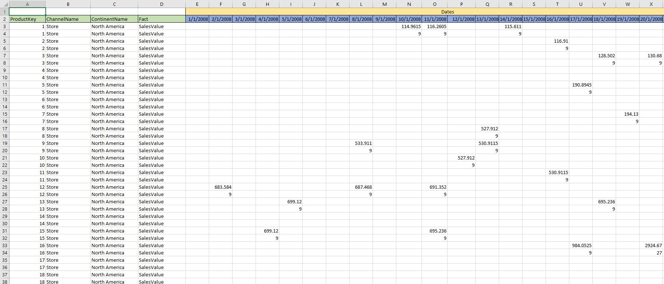Click the ContinentName header cell
Screen dimensions: 664x284
(114, 19)
